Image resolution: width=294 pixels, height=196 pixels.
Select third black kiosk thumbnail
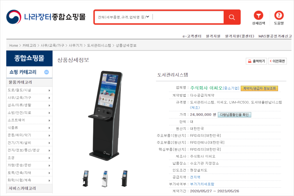(x=124, y=179)
